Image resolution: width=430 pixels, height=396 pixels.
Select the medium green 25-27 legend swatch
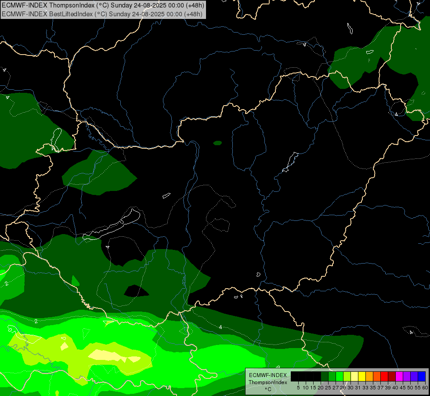coord(332,377)
